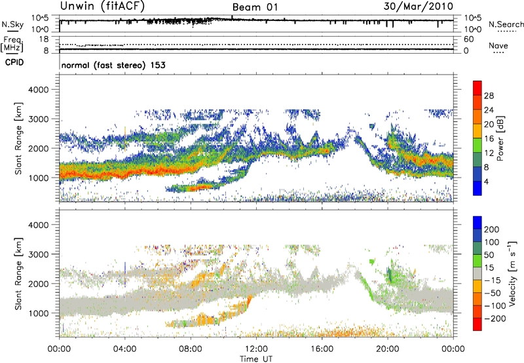524x363 pixels.
Task: Click the "50" label on velocity colorbar
Action: (x=489, y=255)
